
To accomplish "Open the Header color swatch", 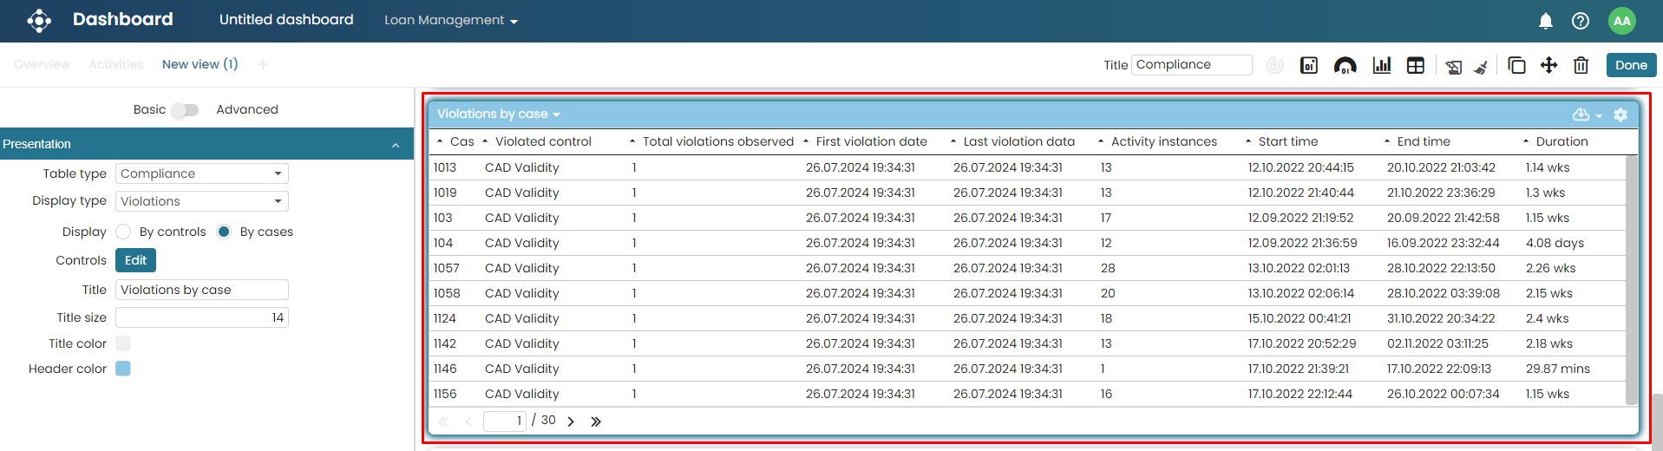I will coord(123,369).
